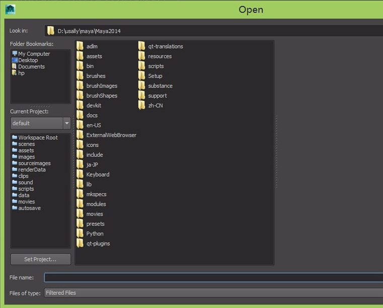The image size is (383, 308).
Task: Select the assets folder in file list
Action: (x=89, y=56)
